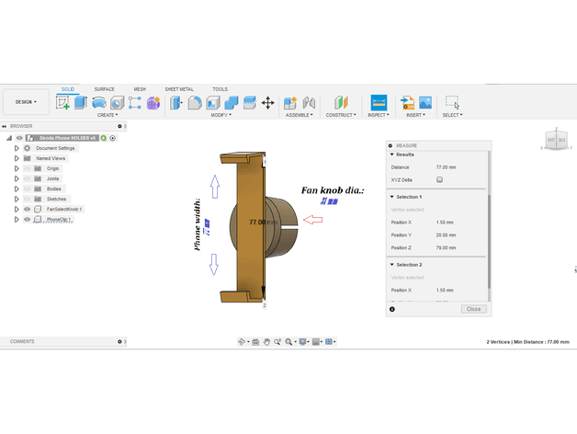The width and height of the screenshot is (577, 434).
Task: Expand the Named Views node
Action: tap(17, 158)
